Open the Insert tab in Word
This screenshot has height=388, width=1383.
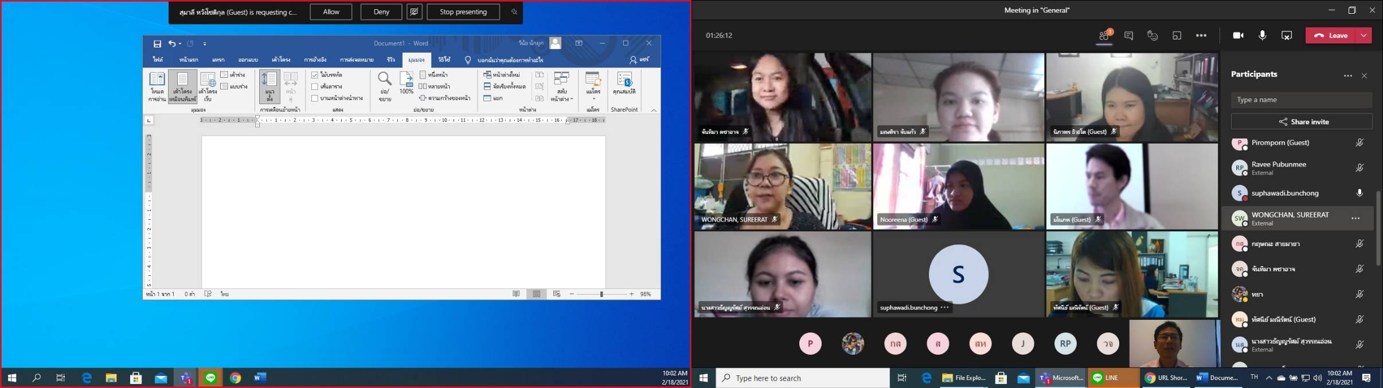coord(218,60)
